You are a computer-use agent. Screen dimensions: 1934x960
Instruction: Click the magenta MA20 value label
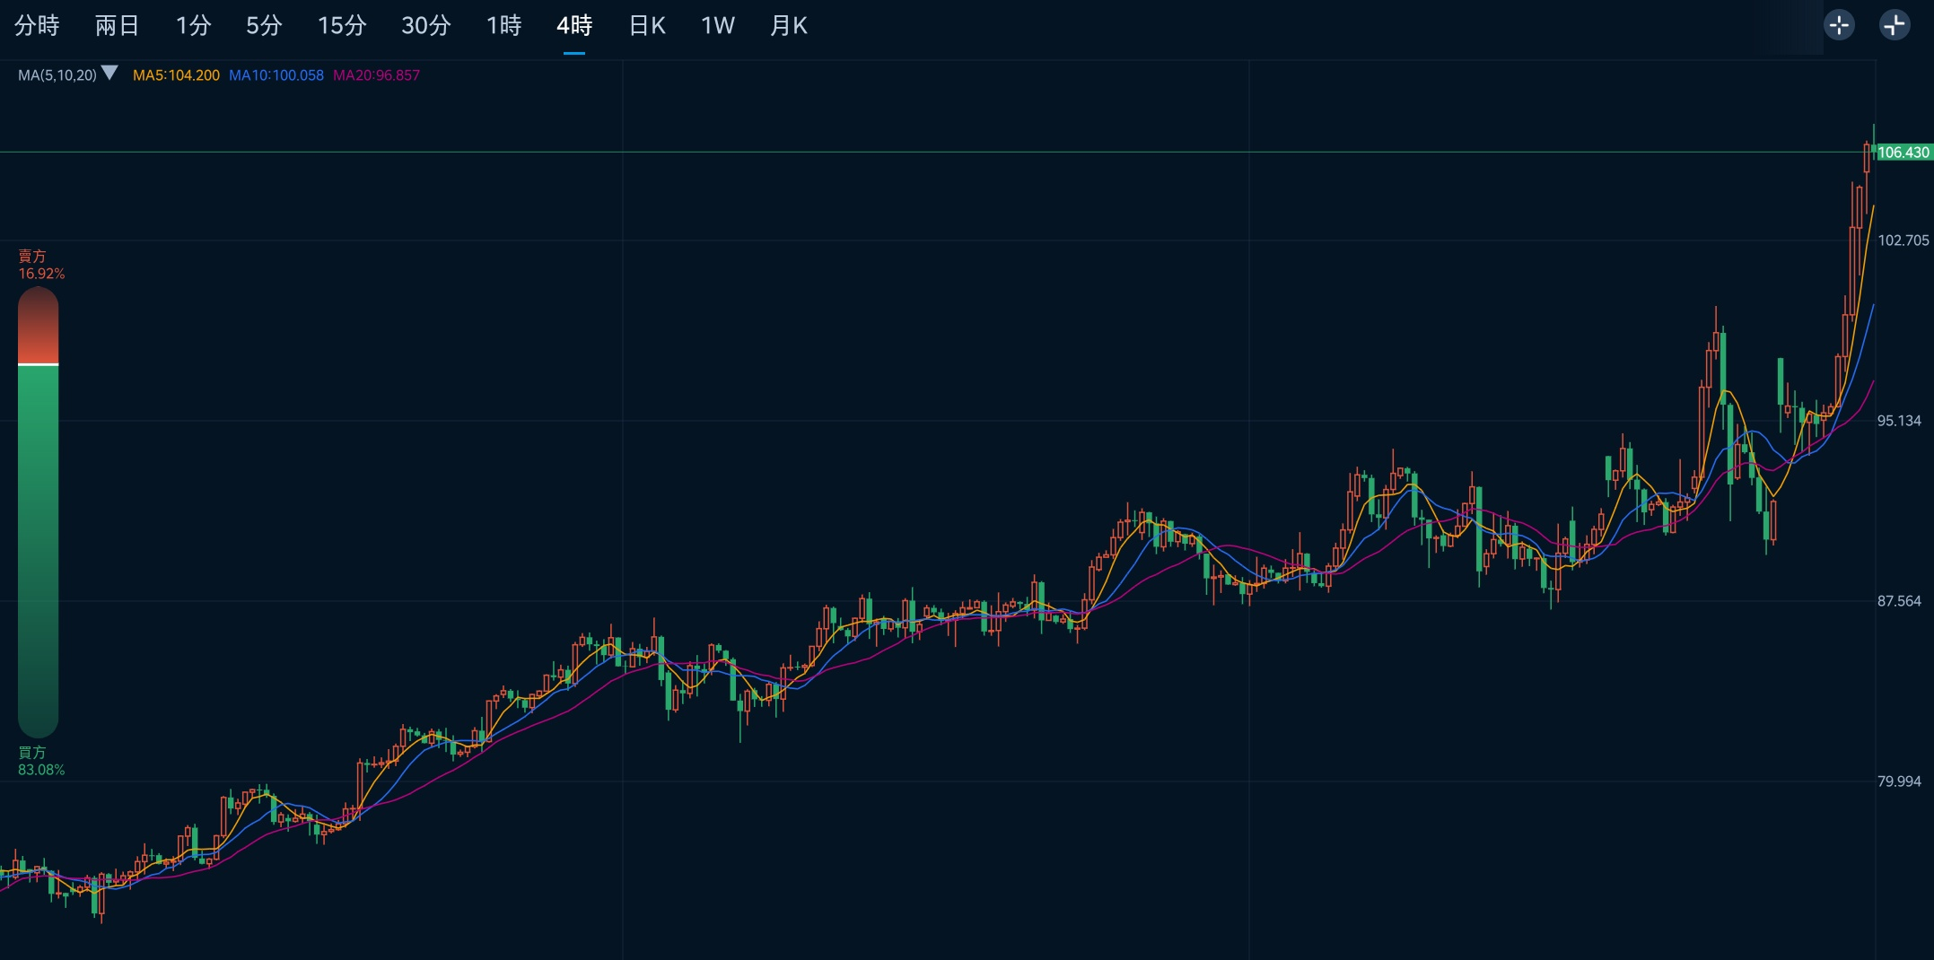(376, 75)
